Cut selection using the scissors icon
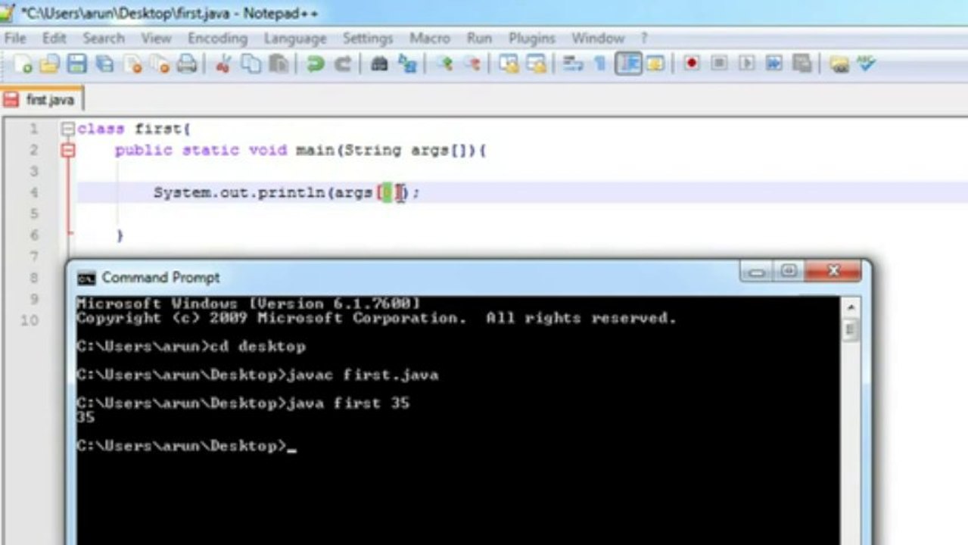This screenshot has width=968, height=545. click(x=223, y=64)
